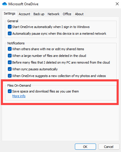Screen dimensions: 121x152
Task: Show the About tab
Action: click(x=79, y=14)
